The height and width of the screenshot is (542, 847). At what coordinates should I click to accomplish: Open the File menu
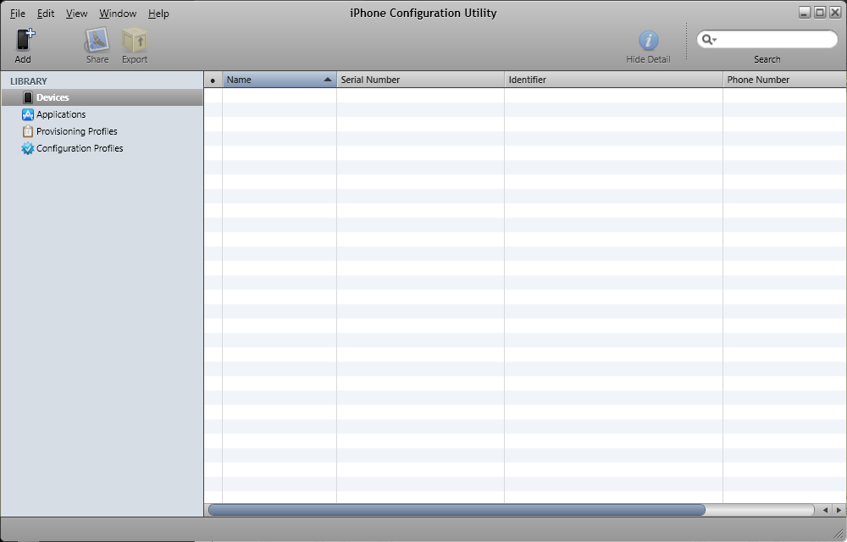click(x=17, y=14)
